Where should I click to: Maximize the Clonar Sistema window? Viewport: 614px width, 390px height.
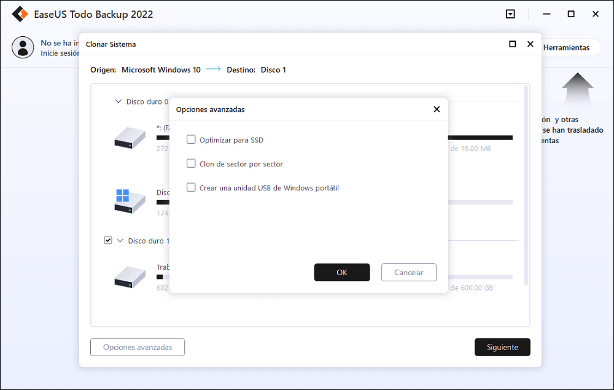pos(512,44)
